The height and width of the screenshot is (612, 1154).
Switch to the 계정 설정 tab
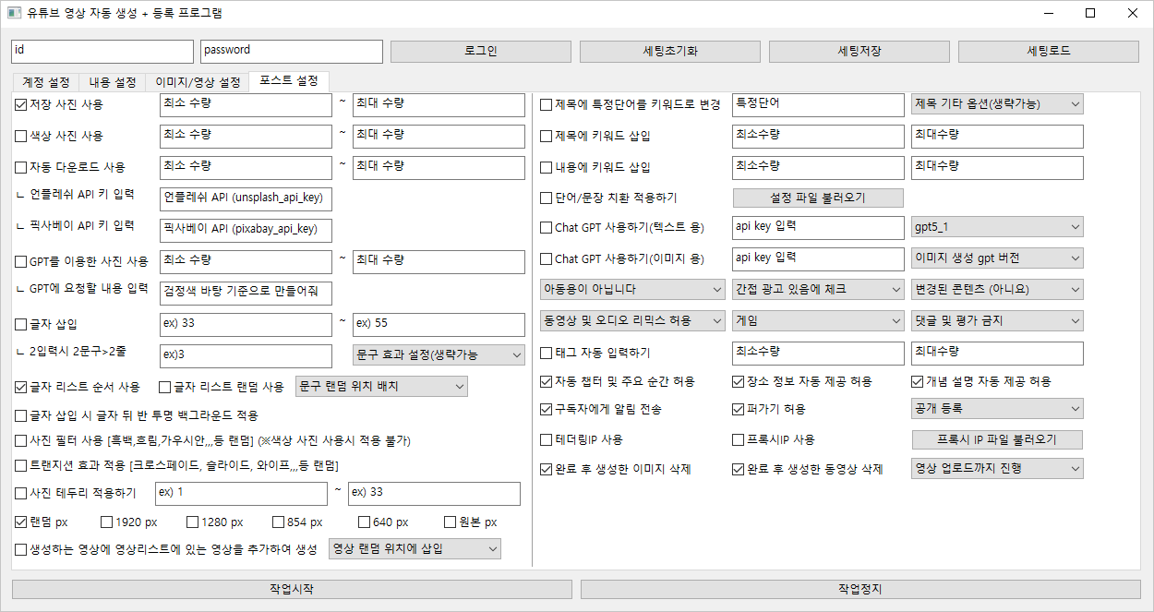pyautogui.click(x=45, y=82)
